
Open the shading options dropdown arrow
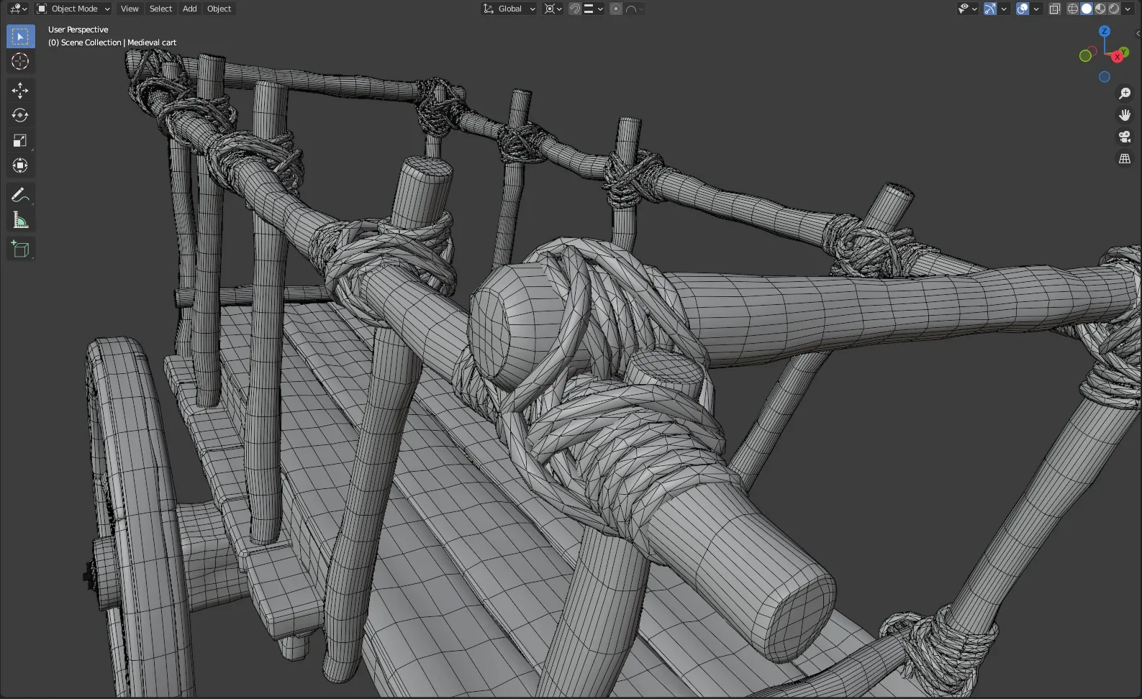click(x=1128, y=9)
